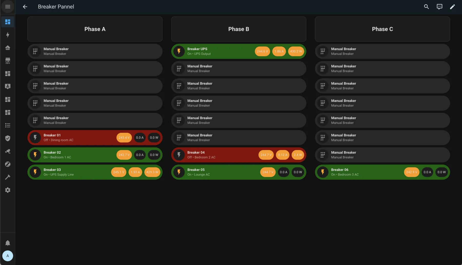Toggle Breaker 06 Bedroom 3 AC icon
Screen dimensions: 462x265
(x=323, y=172)
